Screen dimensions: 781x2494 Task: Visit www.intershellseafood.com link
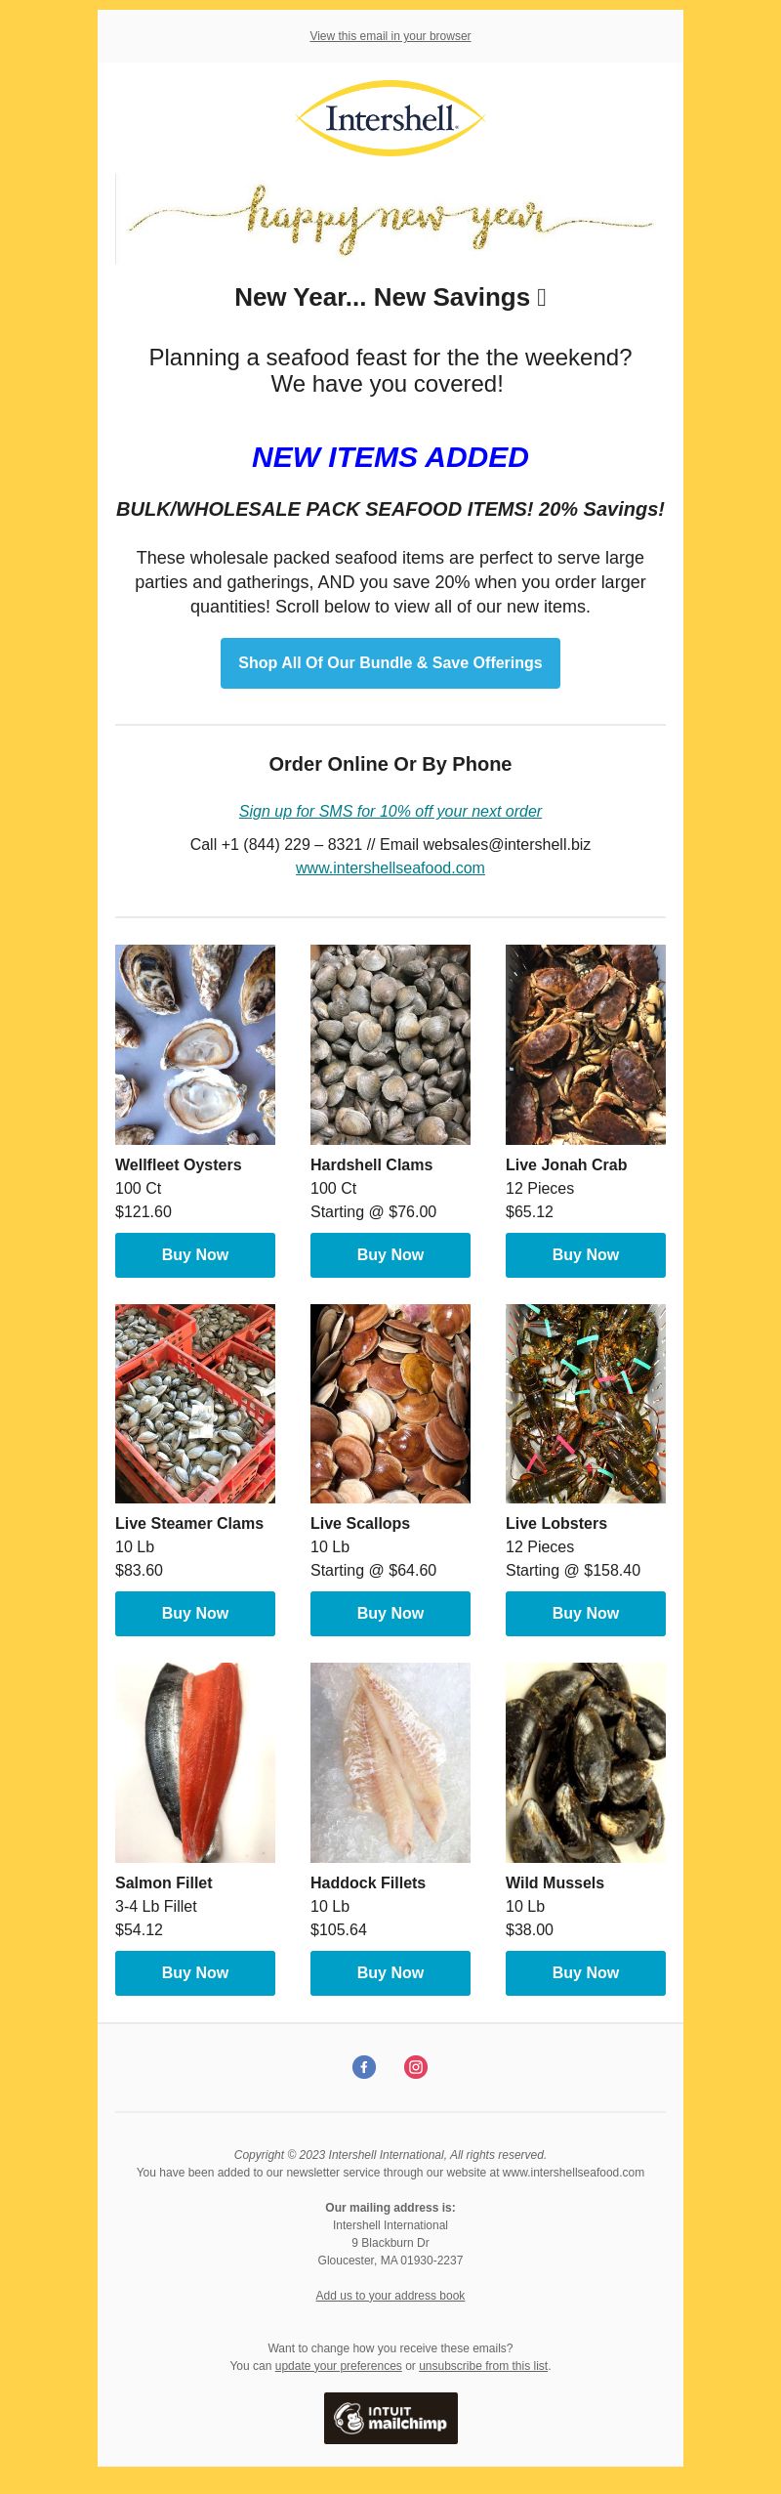(x=390, y=868)
